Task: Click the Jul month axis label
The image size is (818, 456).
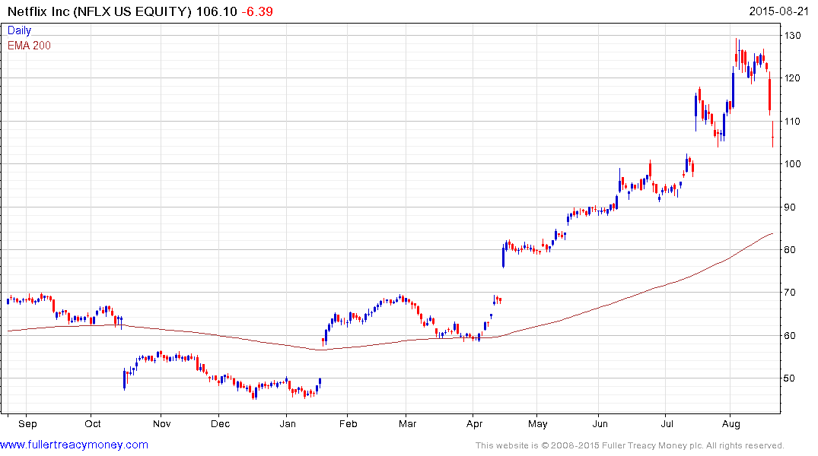Action: (667, 423)
